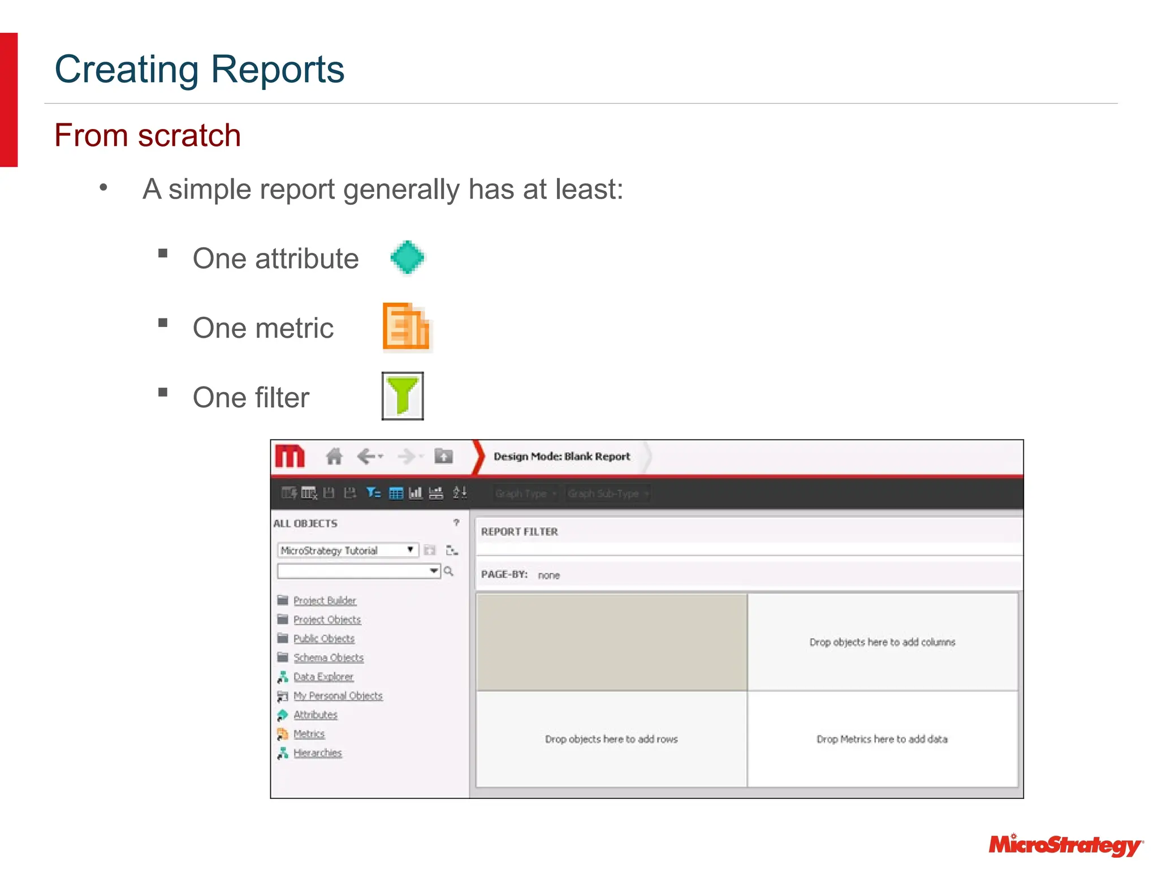Open the Metrics link
1158x869 pixels.
[309, 734]
